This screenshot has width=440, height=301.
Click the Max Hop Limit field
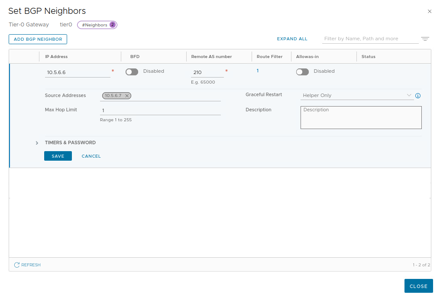coord(160,110)
